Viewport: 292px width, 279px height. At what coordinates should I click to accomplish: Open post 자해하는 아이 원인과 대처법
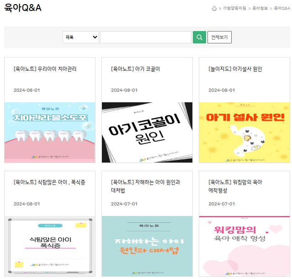click(x=145, y=186)
